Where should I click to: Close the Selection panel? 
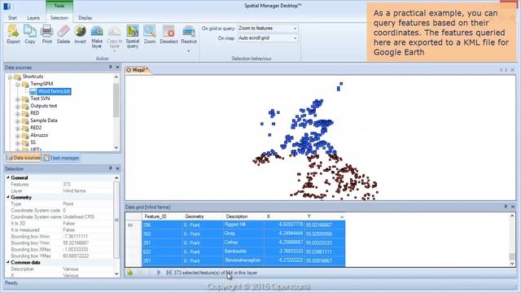[x=117, y=168]
